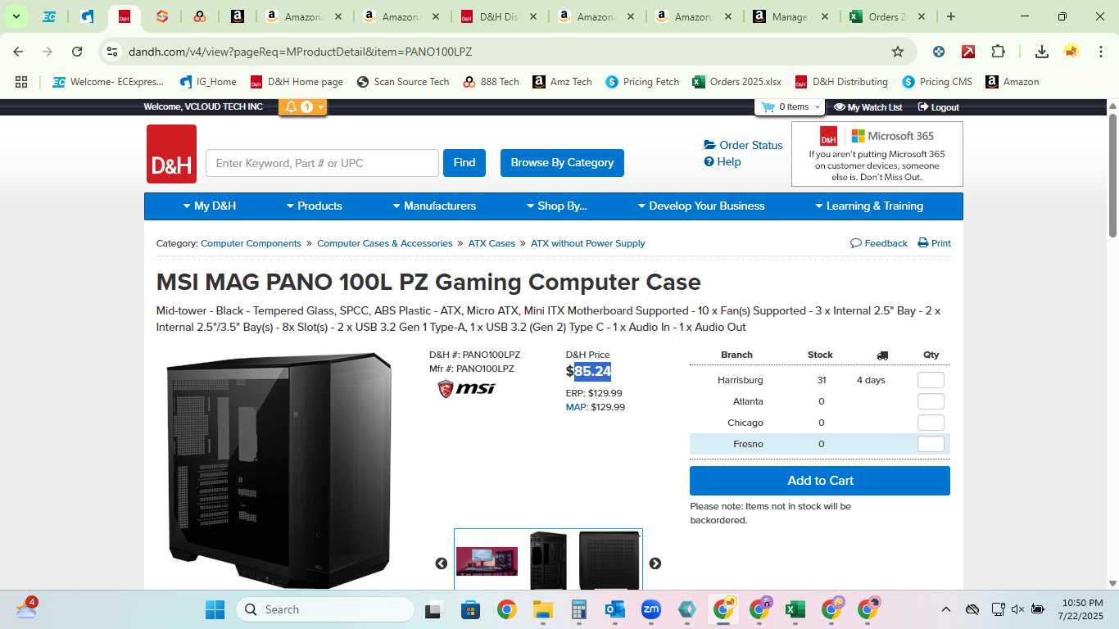Open the D&H Home page bookmark
Screen dimensions: 1119x629
pos(297,82)
